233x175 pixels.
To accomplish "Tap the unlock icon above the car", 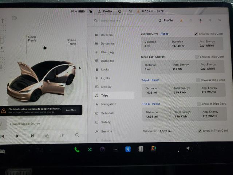I will point(44,48).
